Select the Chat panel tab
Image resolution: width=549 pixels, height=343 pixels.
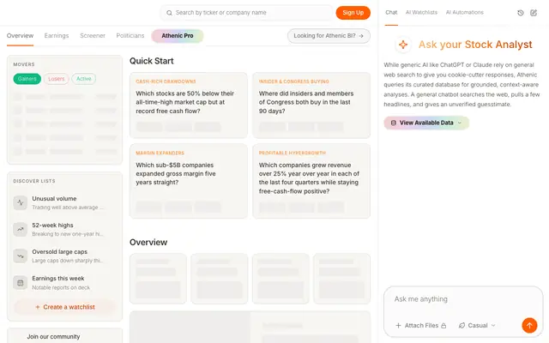[391, 13]
